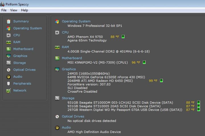Click the green WD My Passport temperature indicator

click(199, 110)
